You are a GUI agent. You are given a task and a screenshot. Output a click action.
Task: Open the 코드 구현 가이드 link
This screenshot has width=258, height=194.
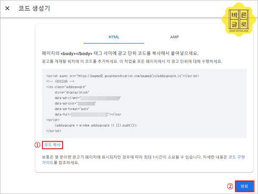(236, 157)
